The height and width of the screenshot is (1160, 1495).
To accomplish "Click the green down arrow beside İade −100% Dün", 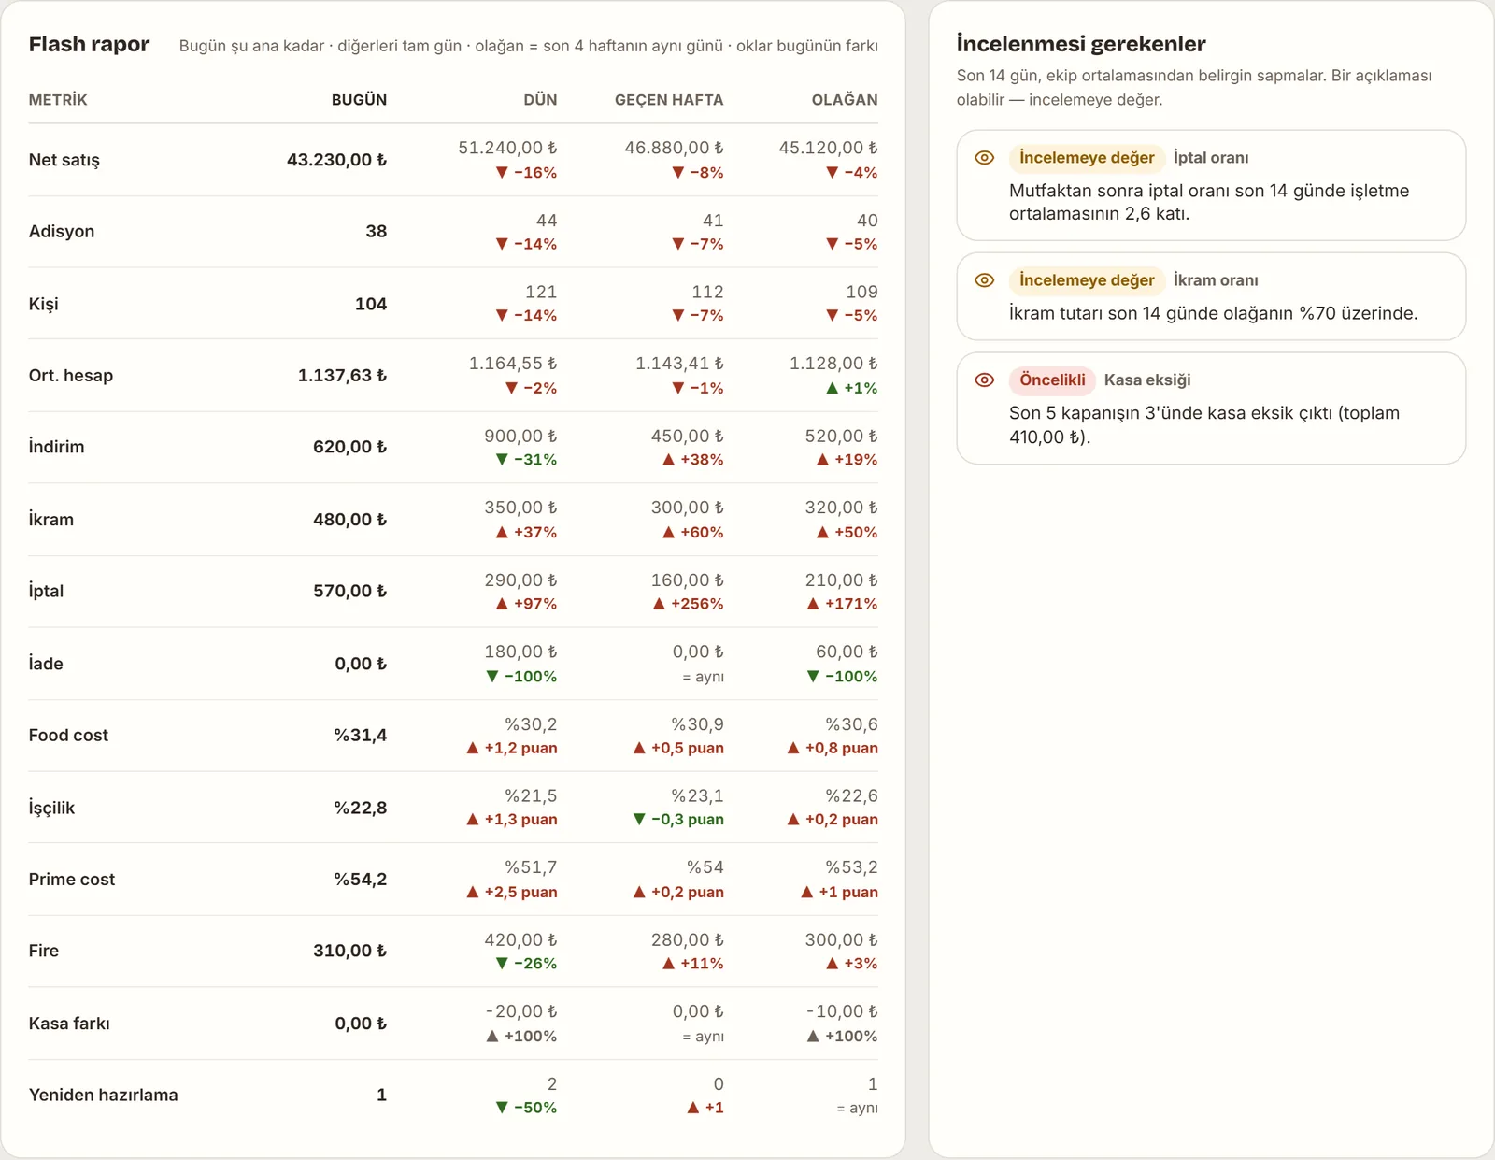I will click(492, 677).
